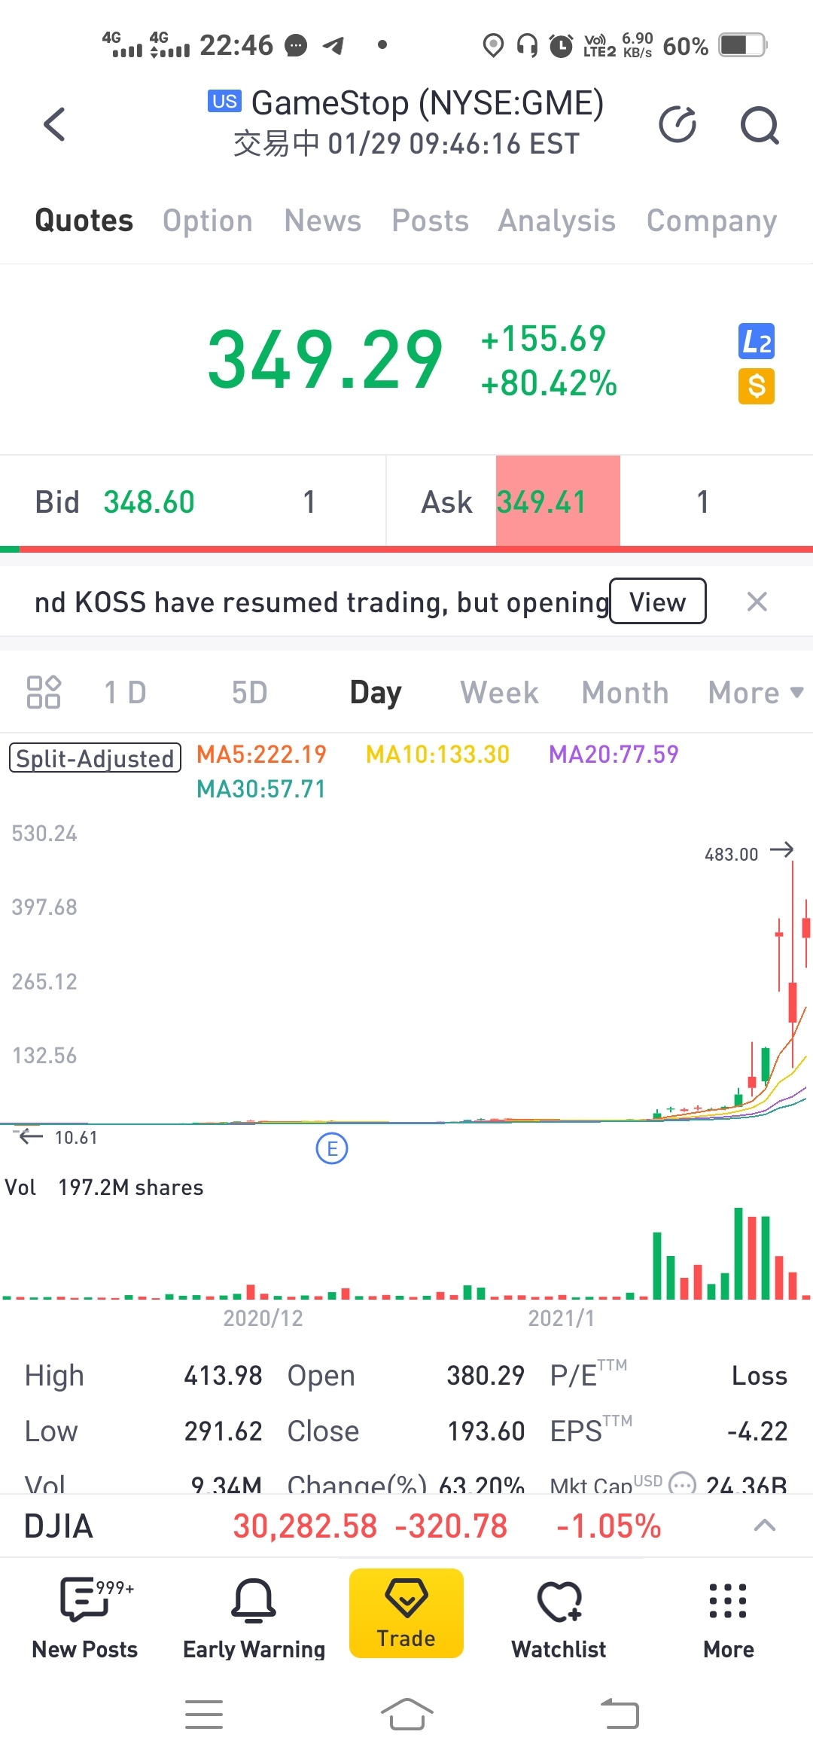Tap the +80.42% change value
The width and height of the screenshot is (813, 1762).
[550, 383]
